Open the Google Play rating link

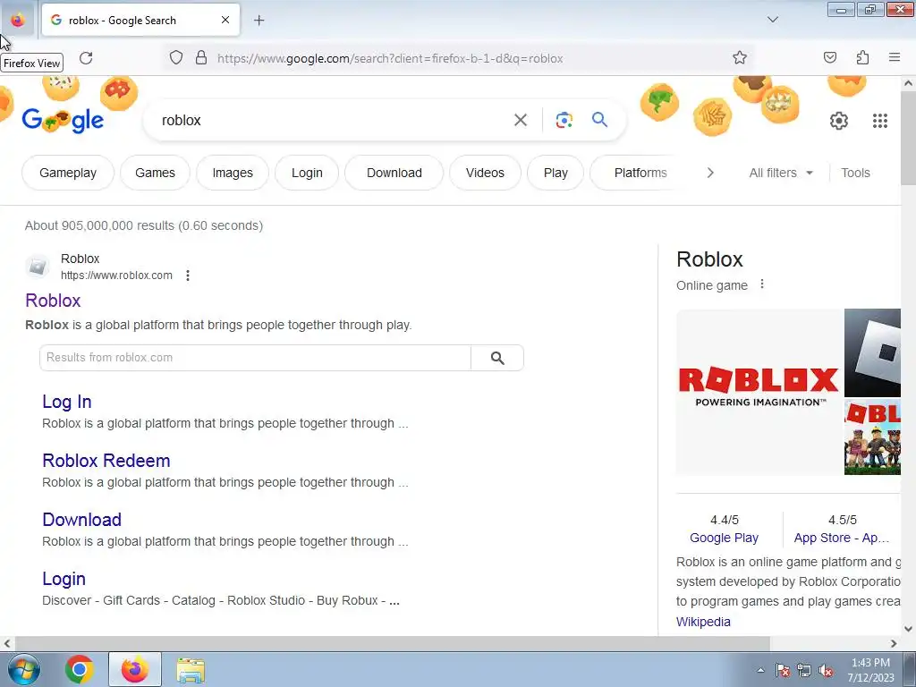pos(724,538)
